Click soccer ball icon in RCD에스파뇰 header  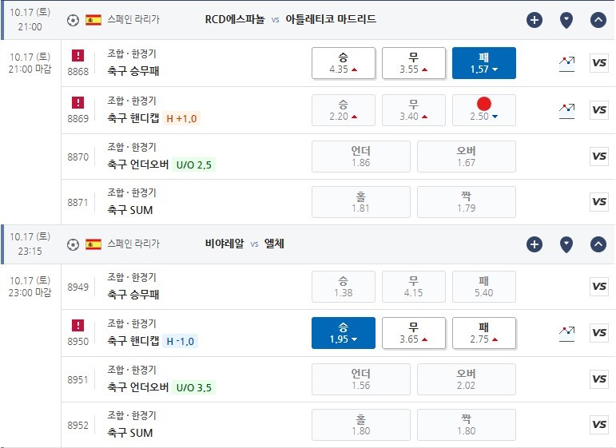point(73,20)
